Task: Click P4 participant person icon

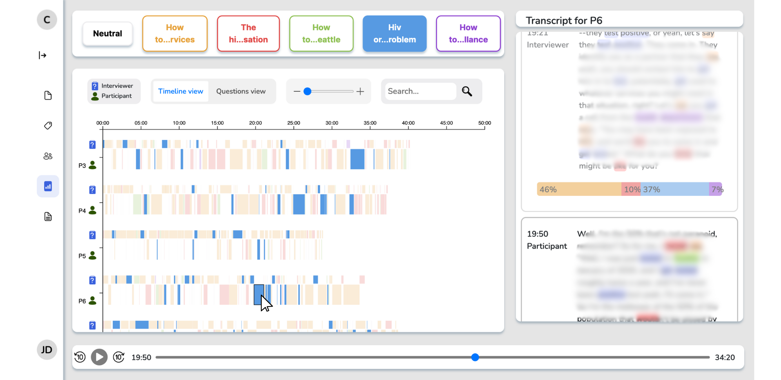Action: pyautogui.click(x=93, y=210)
